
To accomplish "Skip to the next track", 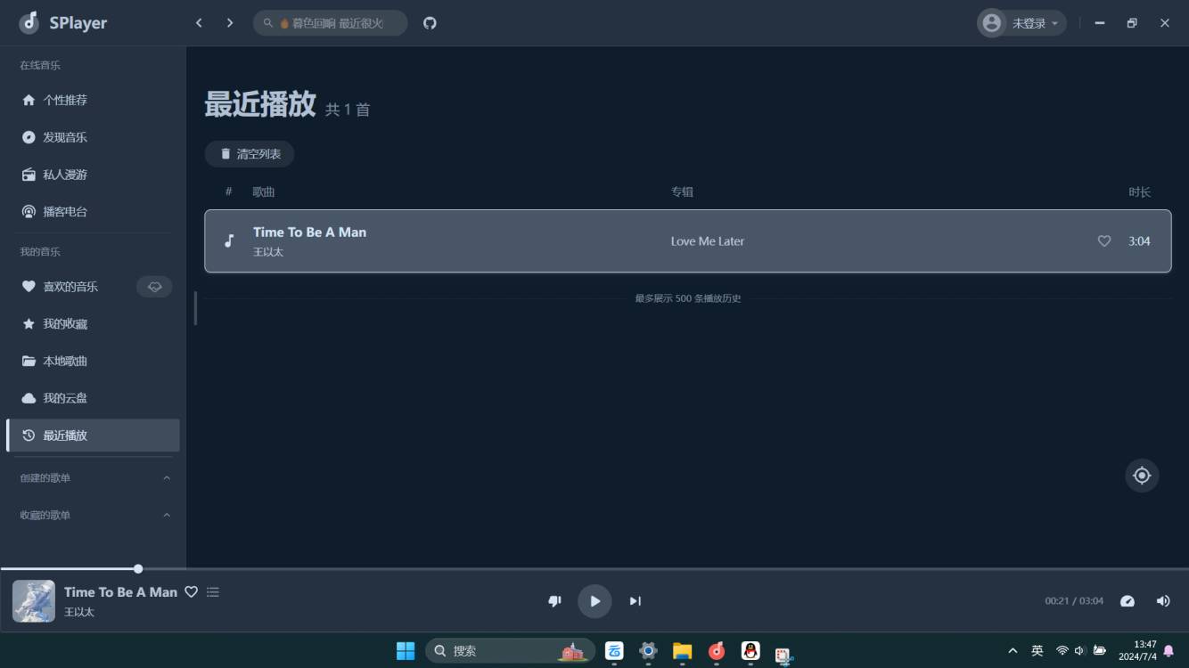I will pos(635,601).
